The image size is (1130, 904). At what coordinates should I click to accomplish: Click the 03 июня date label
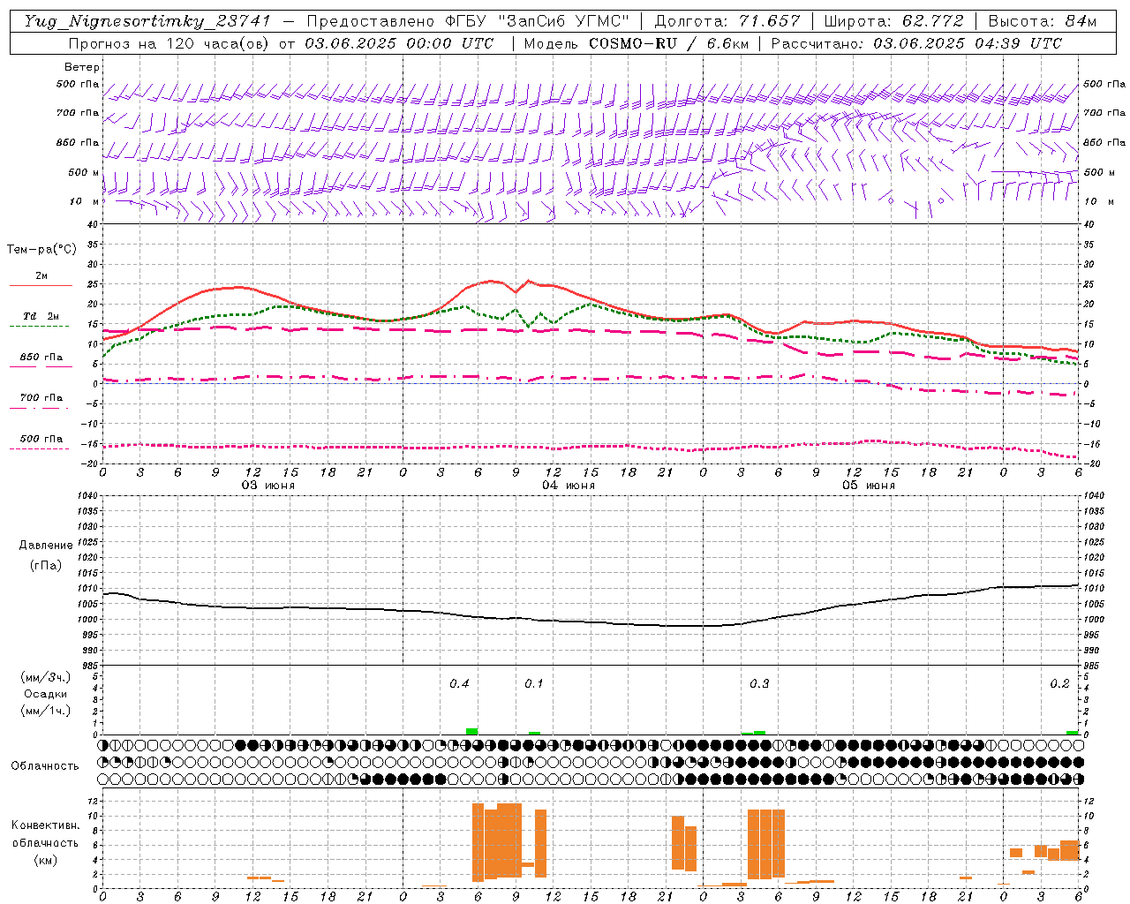coord(268,486)
